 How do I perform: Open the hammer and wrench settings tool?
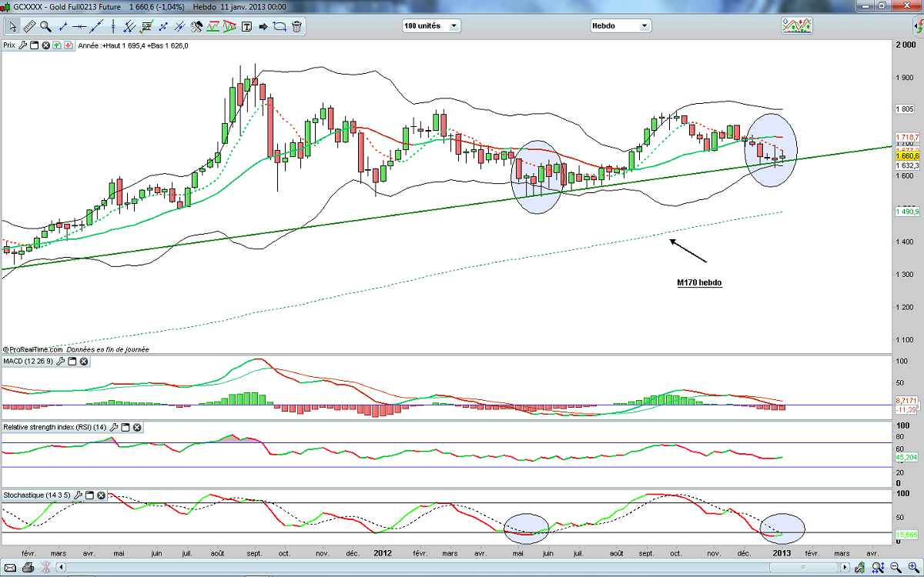point(196,26)
